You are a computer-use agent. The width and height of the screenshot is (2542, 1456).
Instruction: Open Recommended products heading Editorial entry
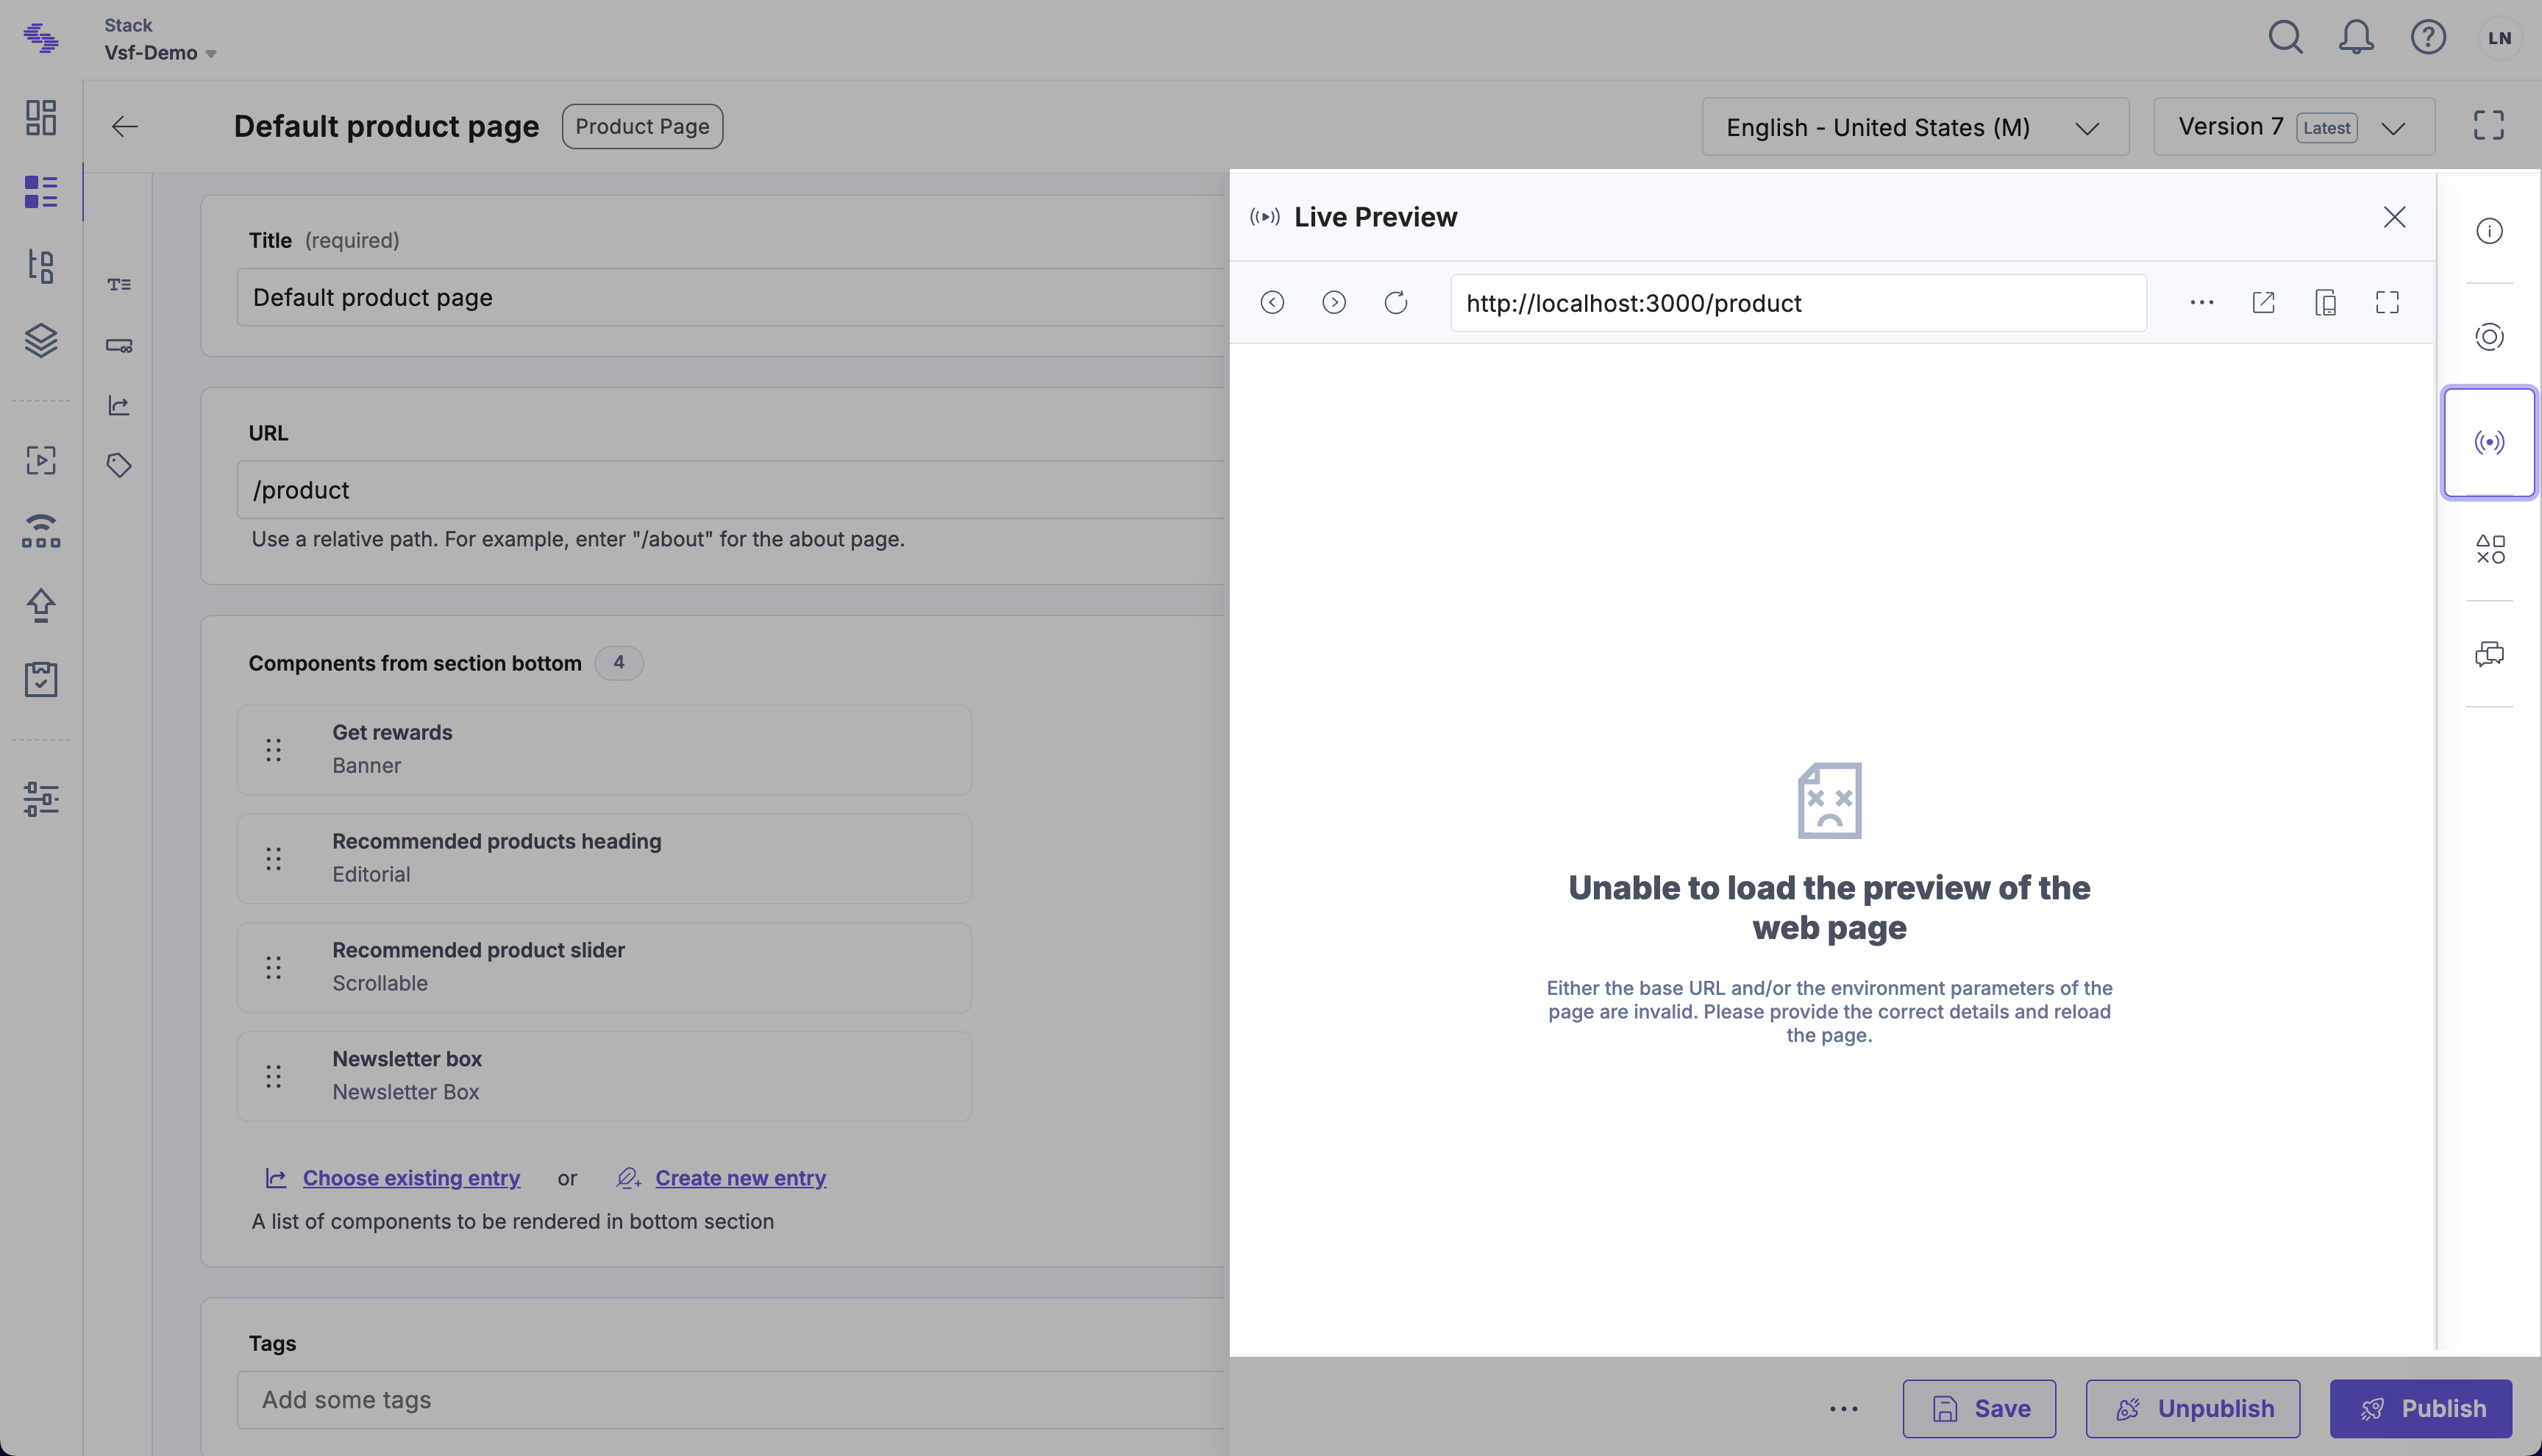click(604, 859)
